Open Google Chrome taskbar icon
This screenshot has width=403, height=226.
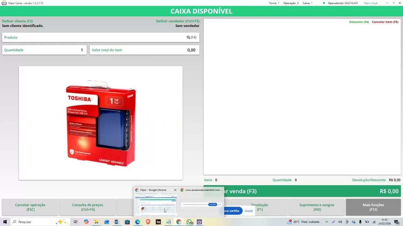click(179, 222)
